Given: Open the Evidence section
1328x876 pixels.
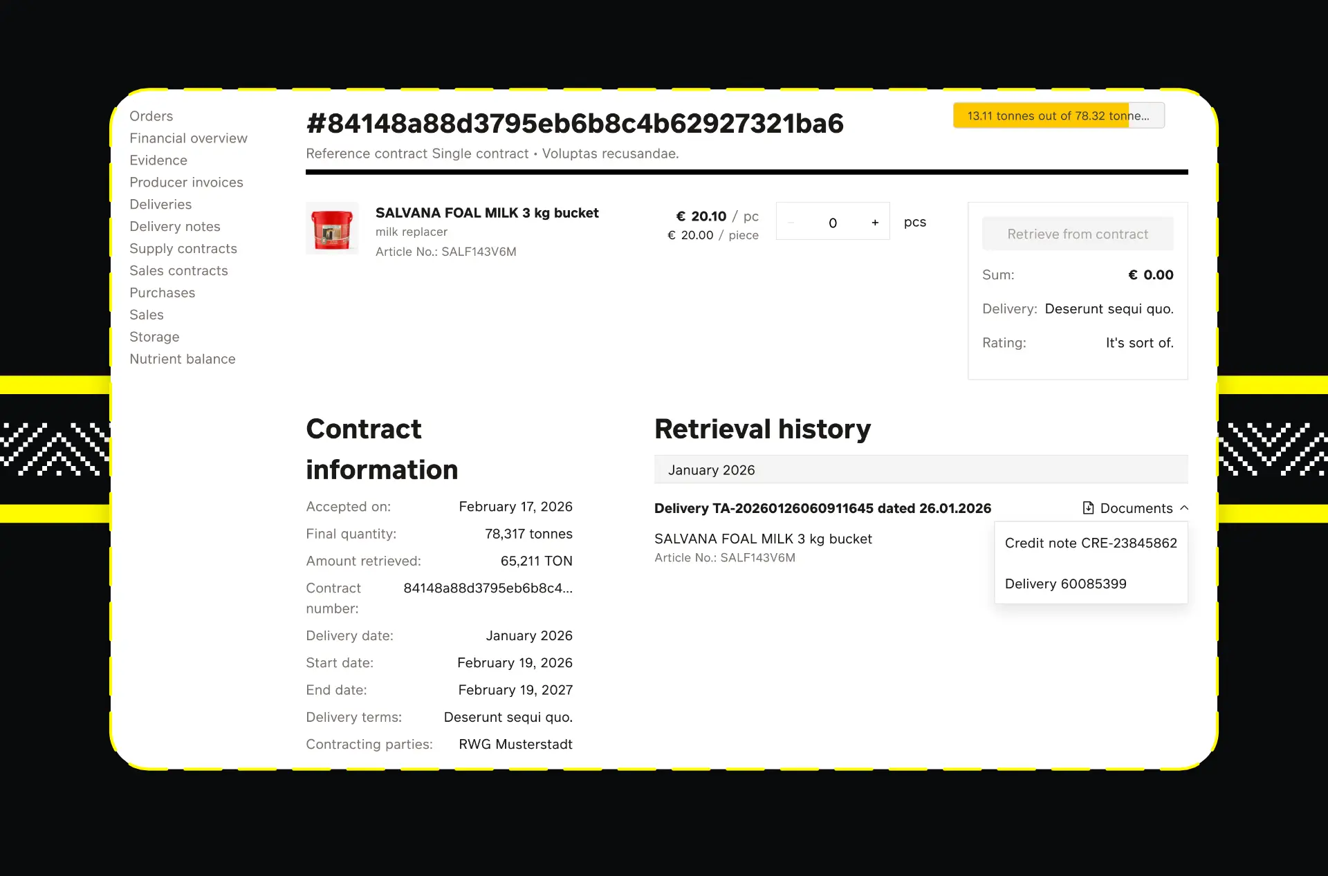Looking at the screenshot, I should (158, 160).
